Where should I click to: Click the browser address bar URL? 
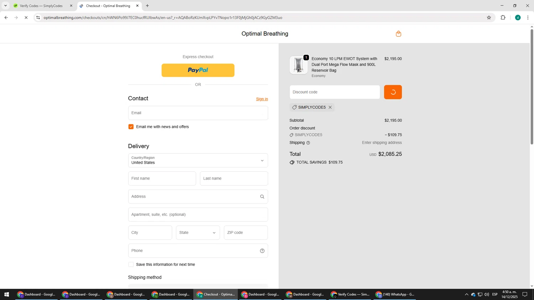click(x=163, y=17)
